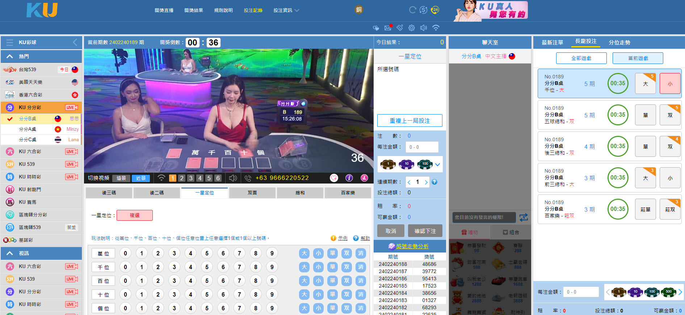Screen dimensions: 685x315
Task: Expand the 投注資訊 dropdown menu
Action: (286, 10)
